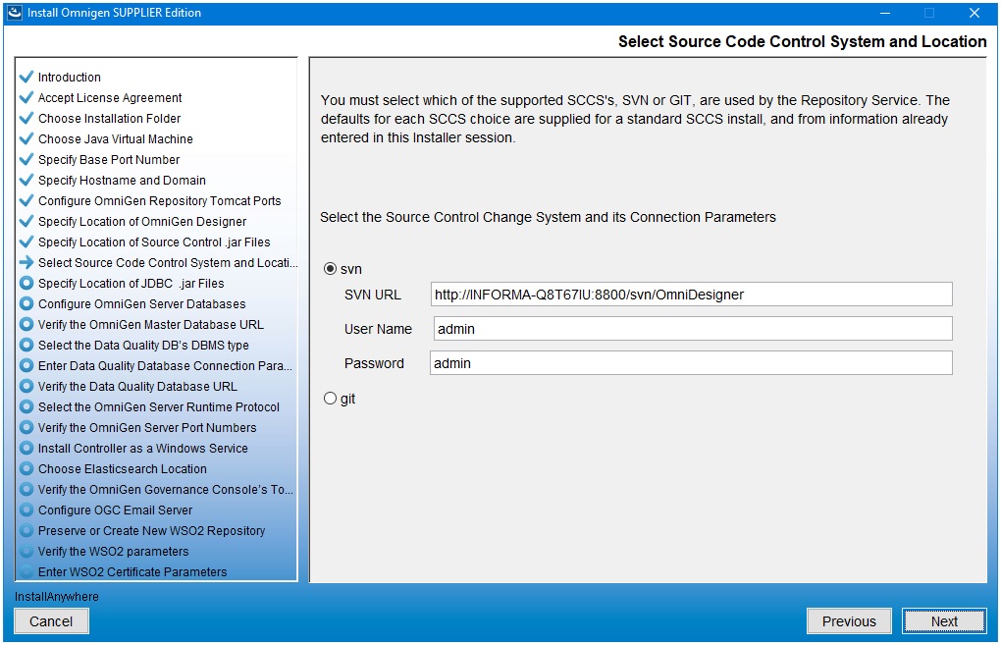The image size is (1001, 645).
Task: Click the pending circle beside Verify the OmniGen Governance Console
Action: 26,489
